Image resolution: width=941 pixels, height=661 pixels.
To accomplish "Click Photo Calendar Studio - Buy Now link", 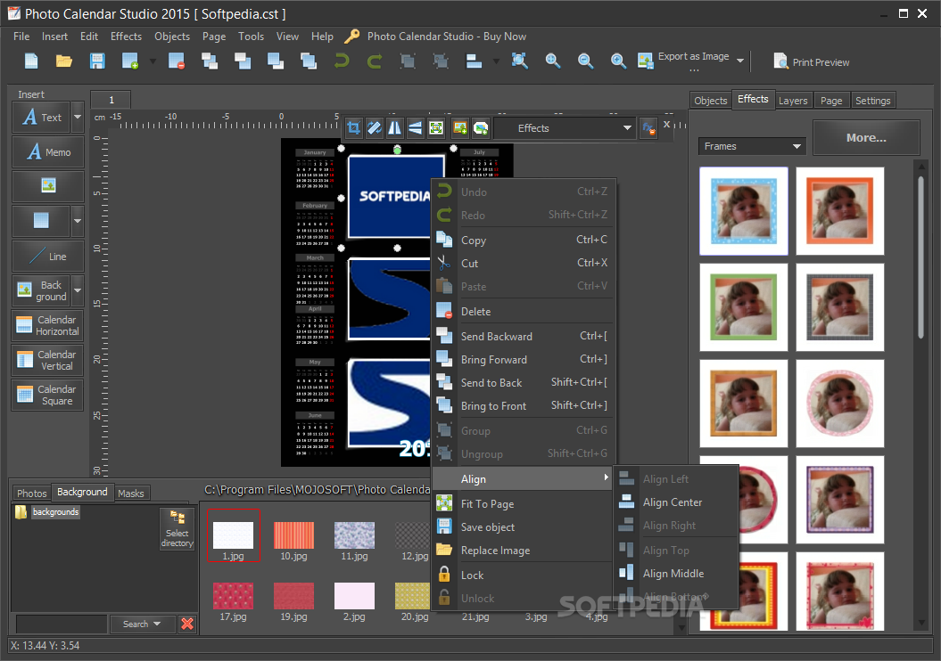I will (x=447, y=37).
